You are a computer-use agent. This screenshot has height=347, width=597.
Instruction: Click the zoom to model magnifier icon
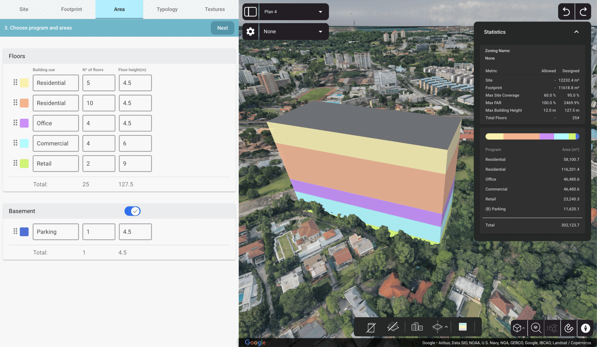[x=536, y=328]
